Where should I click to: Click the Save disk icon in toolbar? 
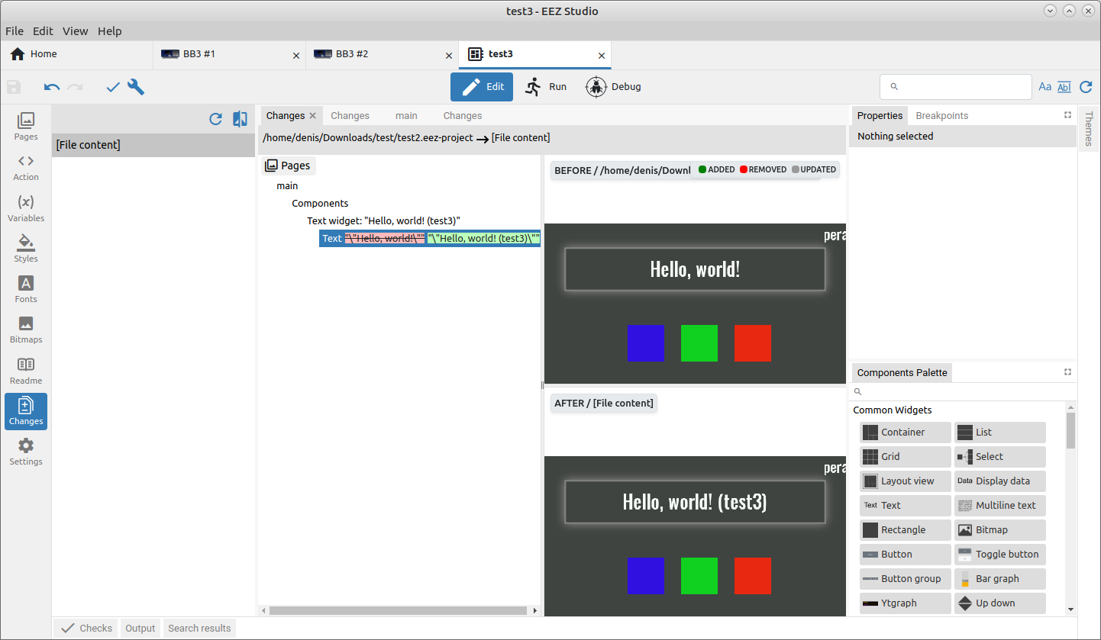(14, 87)
